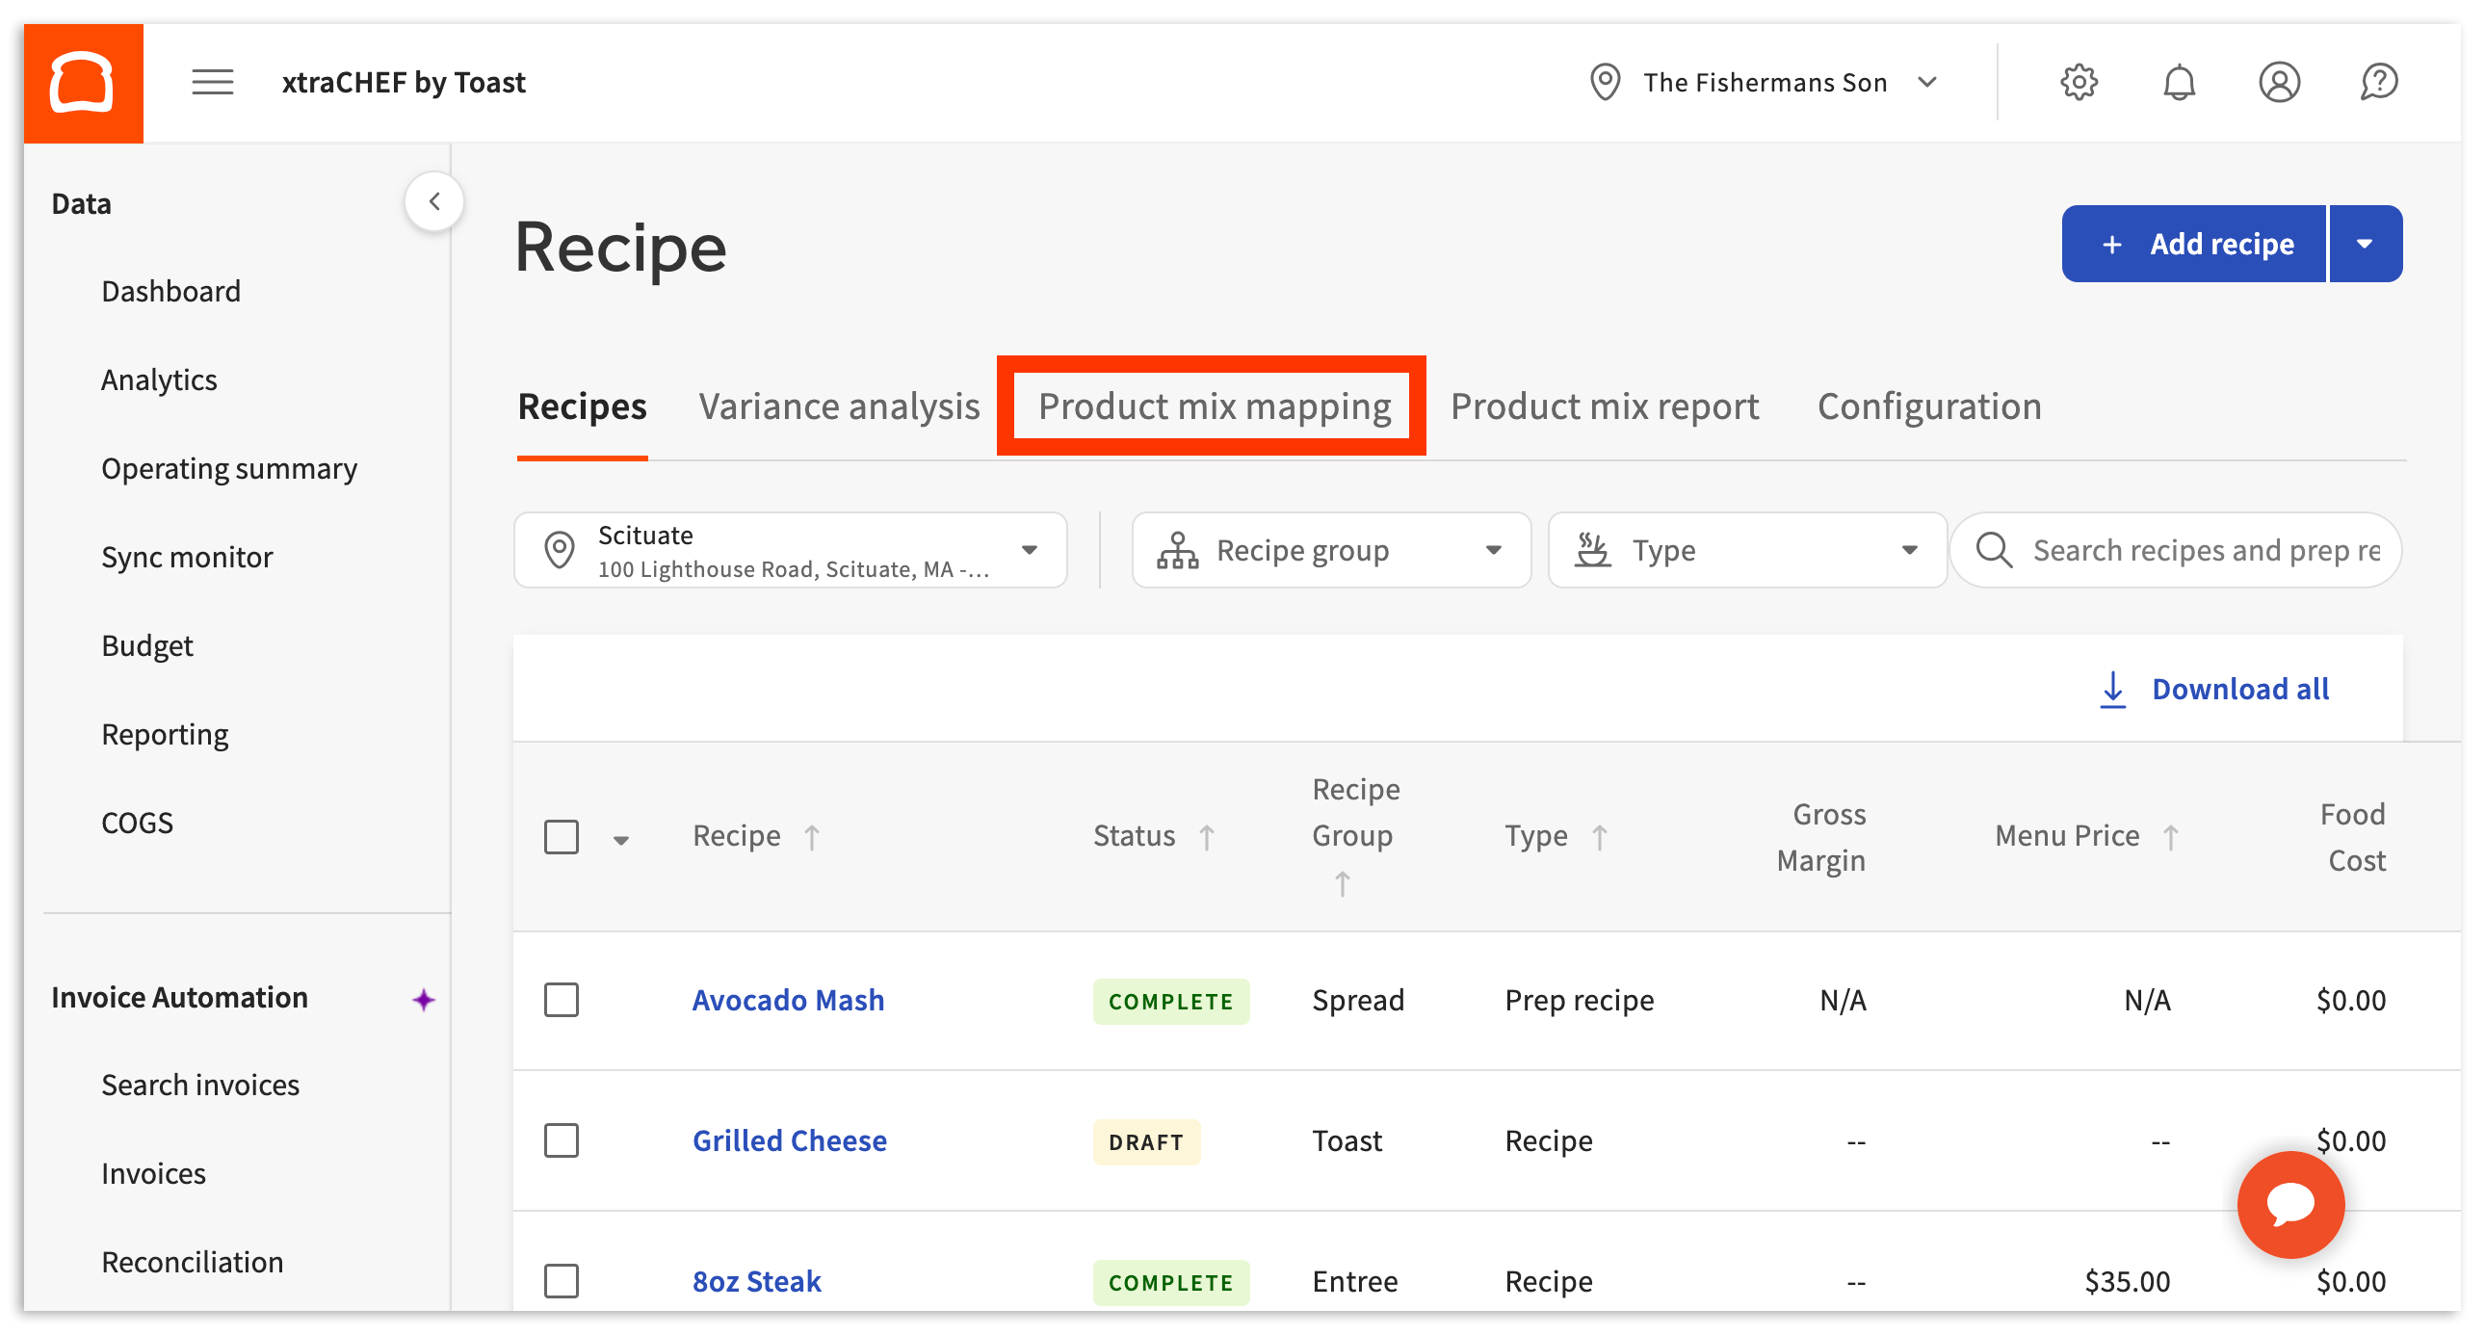Image resolution: width=2485 pixels, height=1335 pixels.
Task: Collapse the sidebar with the chevron button
Action: pos(434,201)
